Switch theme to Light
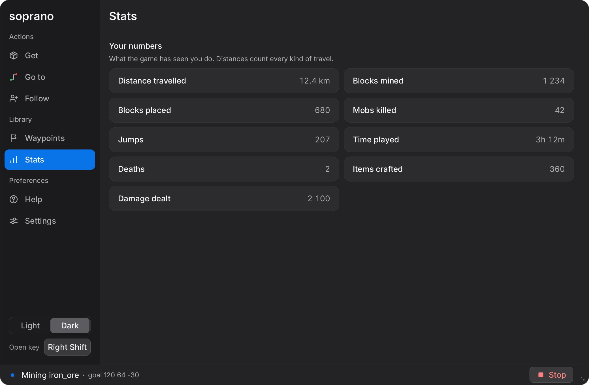 [x=30, y=326]
